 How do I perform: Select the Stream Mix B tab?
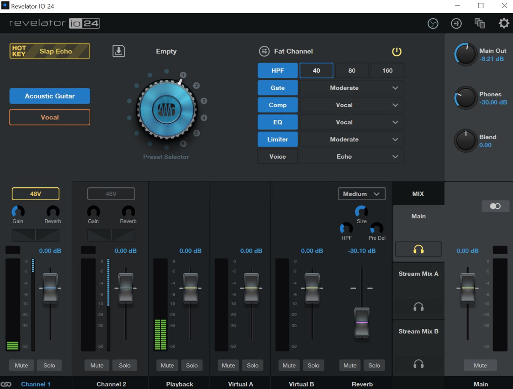[419, 331]
